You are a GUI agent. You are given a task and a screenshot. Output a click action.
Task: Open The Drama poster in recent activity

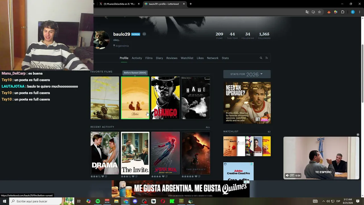[105, 153]
